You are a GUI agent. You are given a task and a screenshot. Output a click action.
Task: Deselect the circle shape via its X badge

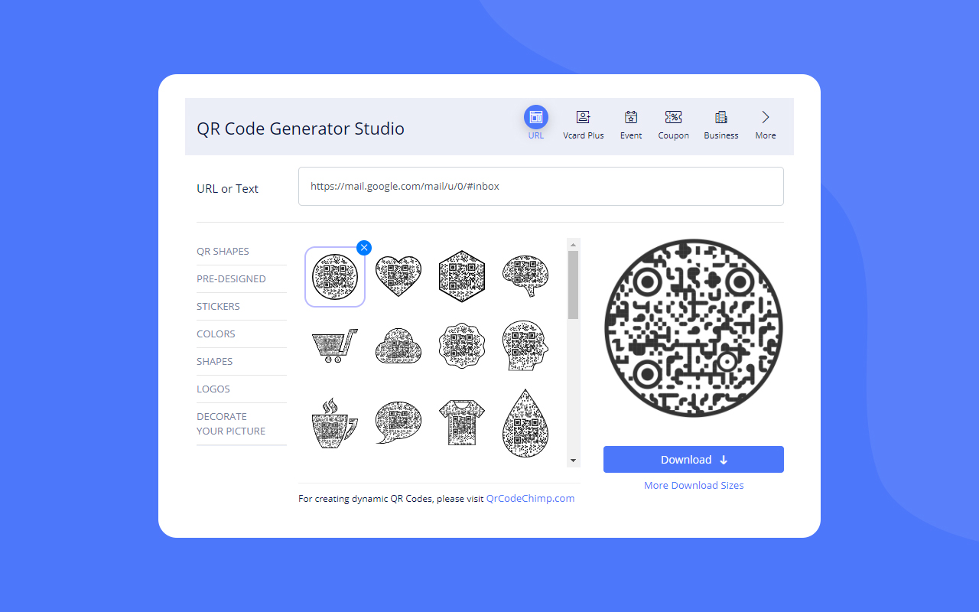tap(363, 247)
